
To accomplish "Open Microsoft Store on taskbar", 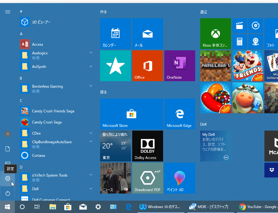I will coord(68,207).
